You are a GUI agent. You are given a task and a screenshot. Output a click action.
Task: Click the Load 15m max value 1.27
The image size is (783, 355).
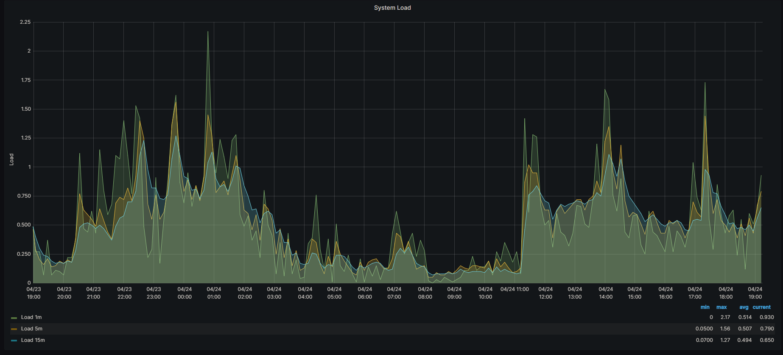(725, 340)
